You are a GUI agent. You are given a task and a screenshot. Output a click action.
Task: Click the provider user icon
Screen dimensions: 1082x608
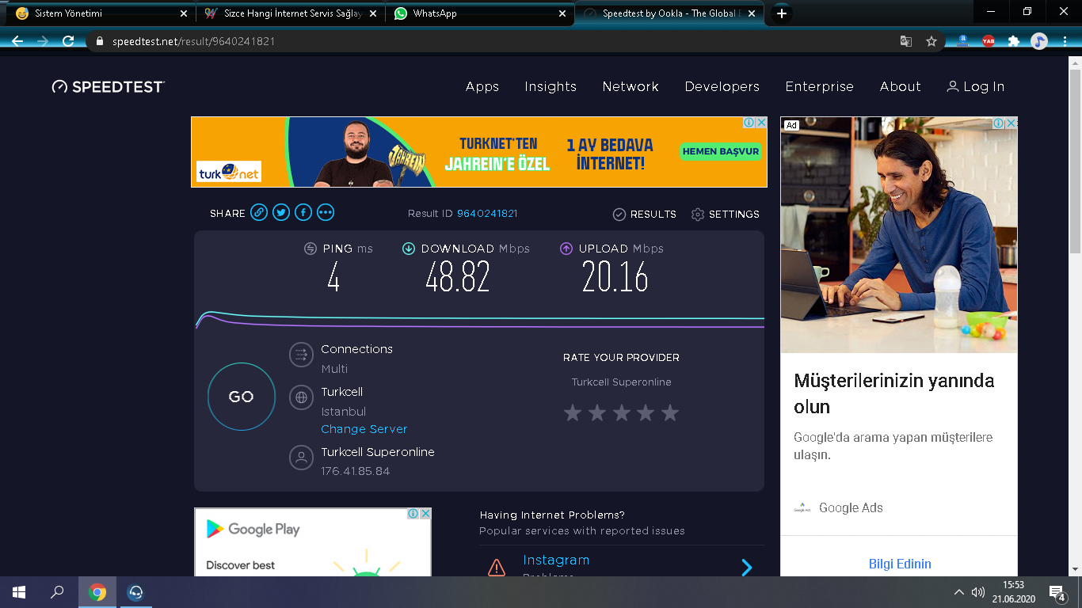pyautogui.click(x=301, y=458)
